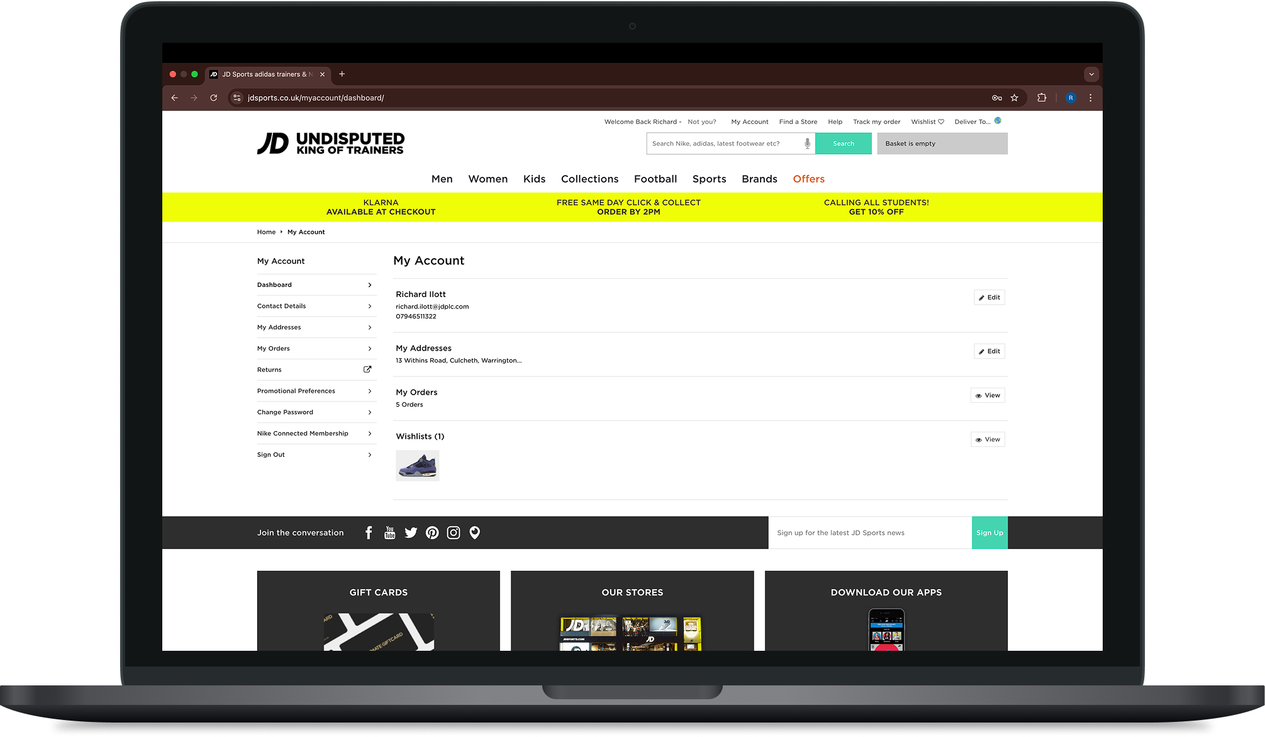The width and height of the screenshot is (1265, 737).
Task: Open the Instagram social icon
Action: (x=454, y=533)
